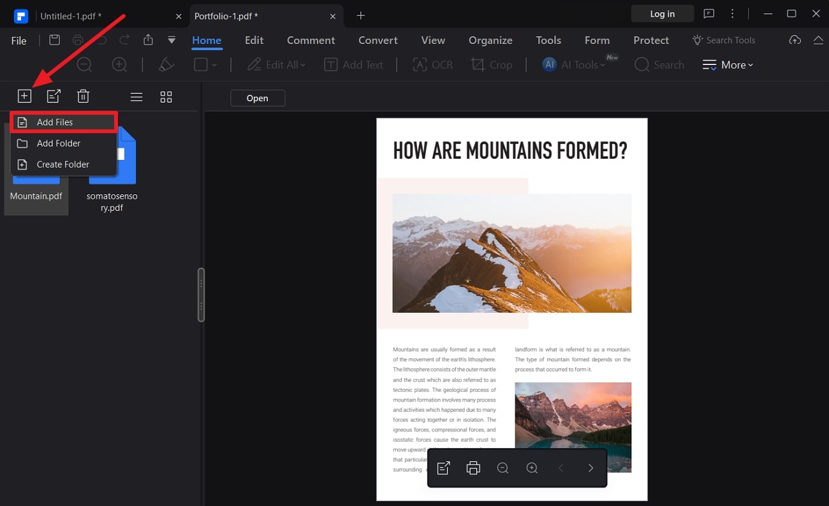This screenshot has width=829, height=506.
Task: Click the panel splitter handle
Action: pos(202,294)
